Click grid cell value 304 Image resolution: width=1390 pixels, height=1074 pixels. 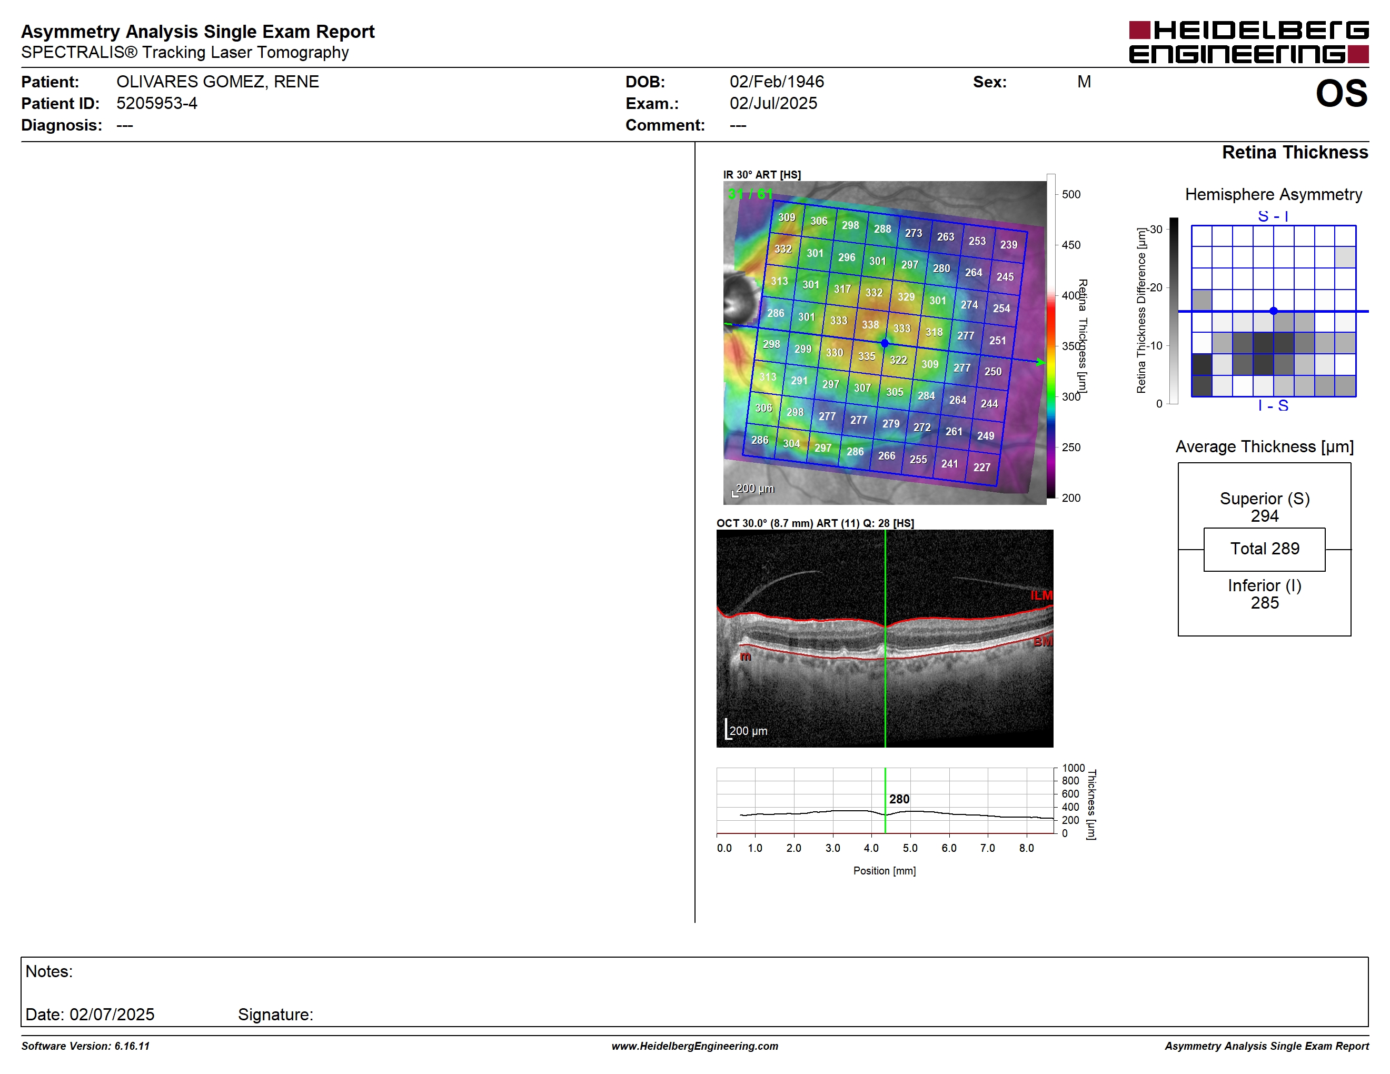pyautogui.click(x=791, y=443)
